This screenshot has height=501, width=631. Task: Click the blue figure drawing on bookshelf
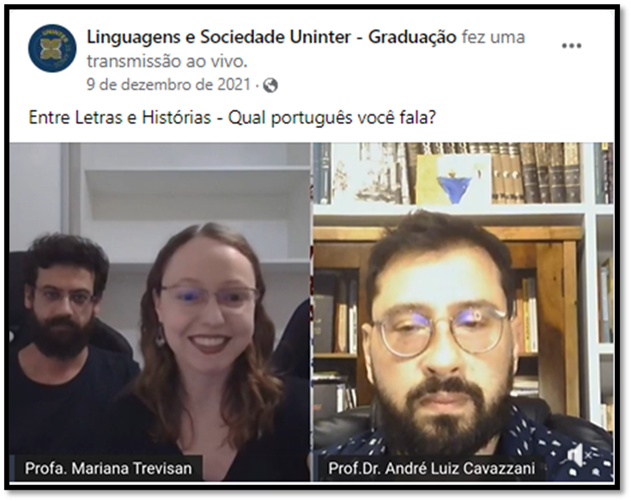point(455,179)
